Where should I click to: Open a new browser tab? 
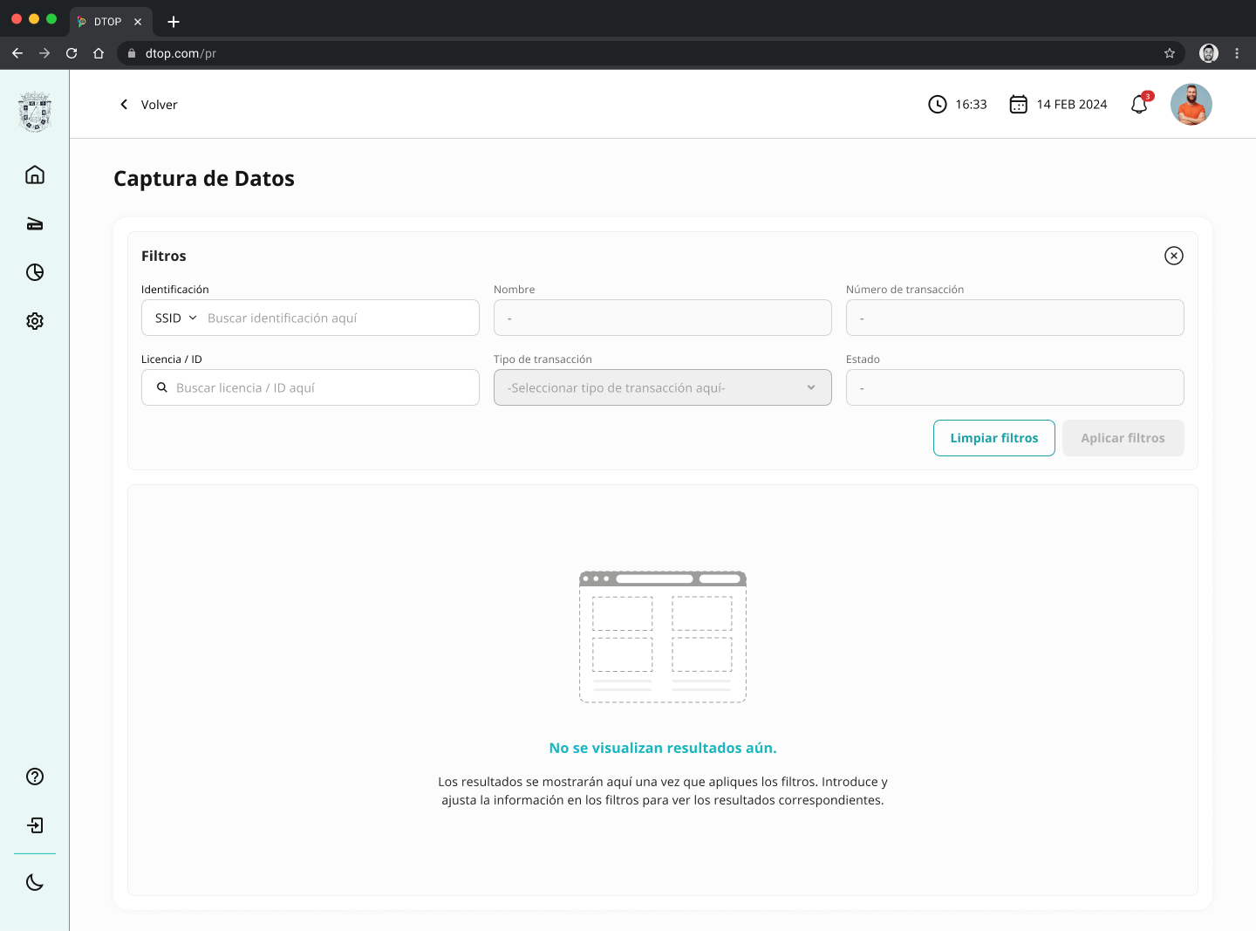[174, 22]
